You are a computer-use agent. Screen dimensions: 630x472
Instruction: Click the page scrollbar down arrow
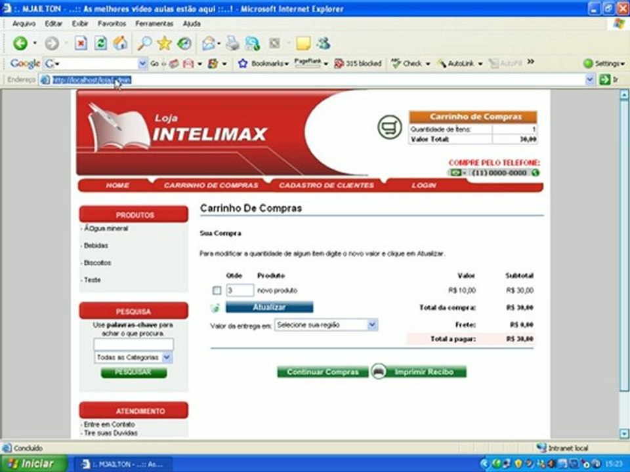point(624,433)
